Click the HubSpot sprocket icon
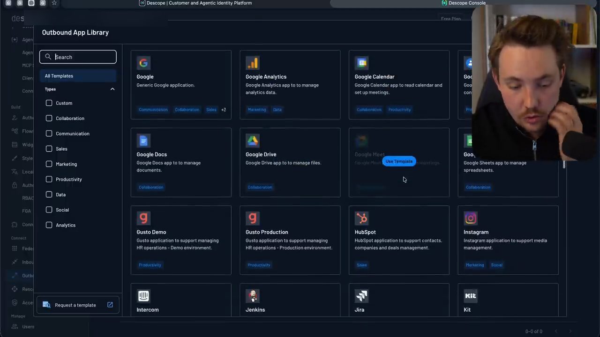This screenshot has width=600, height=337. 361,218
